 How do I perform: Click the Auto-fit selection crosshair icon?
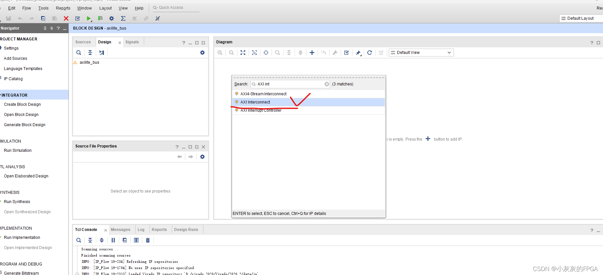coord(266,53)
